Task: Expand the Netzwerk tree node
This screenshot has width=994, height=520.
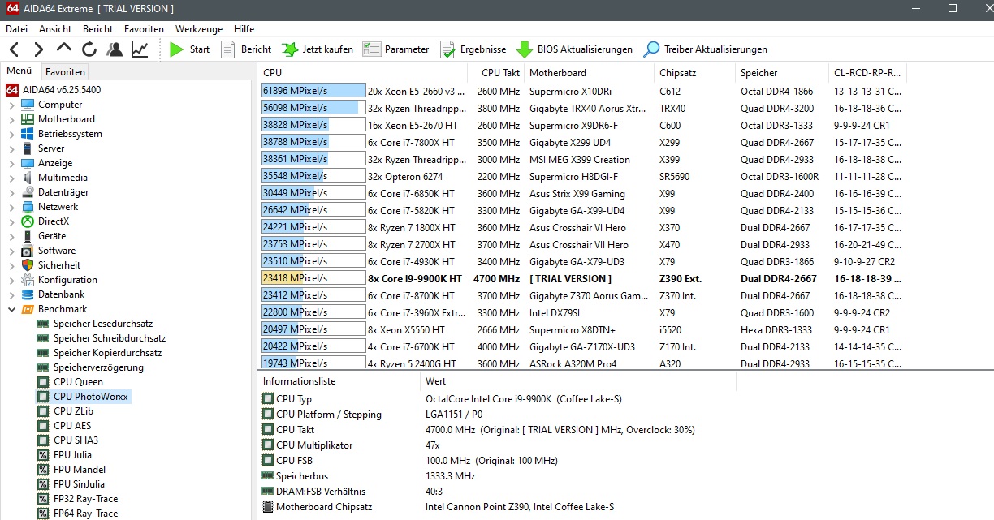Action: [x=11, y=207]
